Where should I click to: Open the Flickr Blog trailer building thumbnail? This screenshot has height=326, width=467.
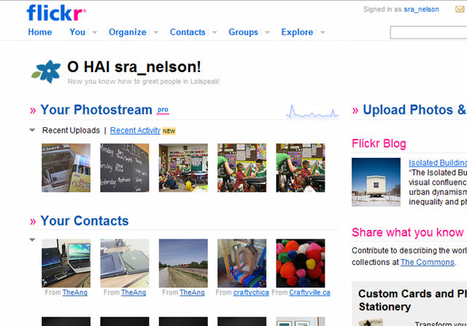[x=377, y=182]
